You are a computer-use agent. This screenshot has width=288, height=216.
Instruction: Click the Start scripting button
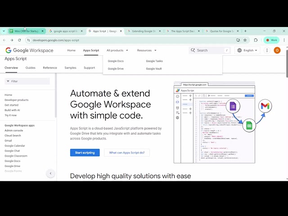click(x=85, y=153)
